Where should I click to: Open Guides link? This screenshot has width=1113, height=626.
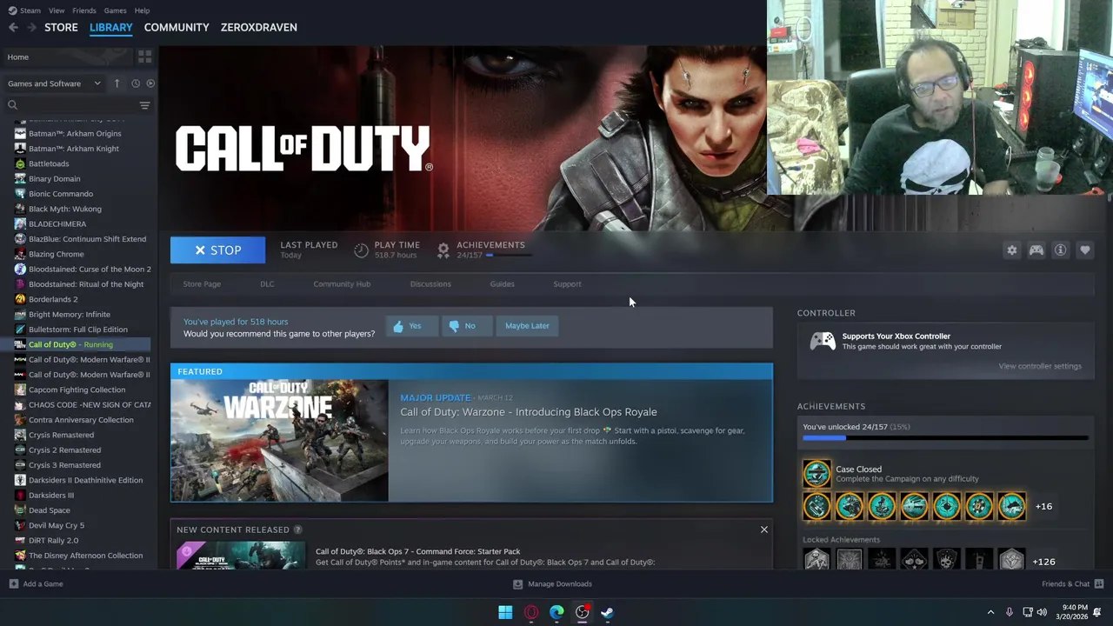[502, 284]
